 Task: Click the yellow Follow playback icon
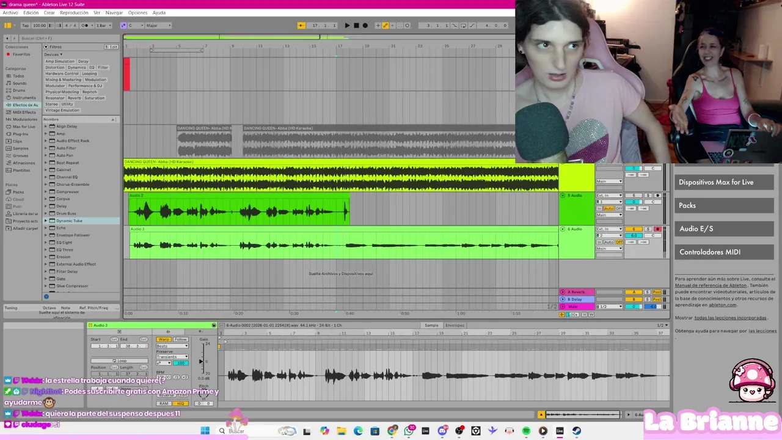point(301,25)
